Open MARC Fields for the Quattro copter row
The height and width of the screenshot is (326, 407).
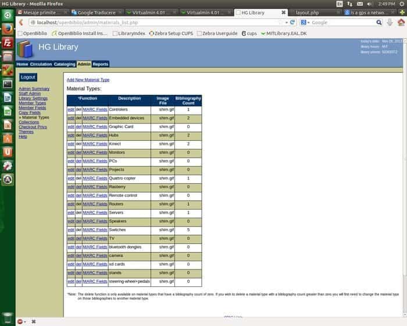95,178
